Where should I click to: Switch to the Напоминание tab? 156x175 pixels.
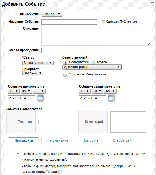coord(58,140)
